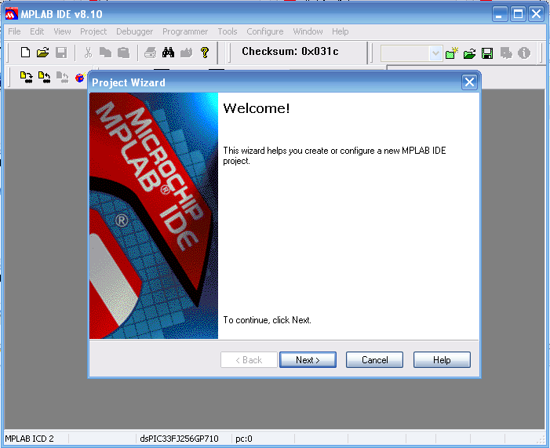Open the Window menu
550x448 pixels.
coord(308,31)
